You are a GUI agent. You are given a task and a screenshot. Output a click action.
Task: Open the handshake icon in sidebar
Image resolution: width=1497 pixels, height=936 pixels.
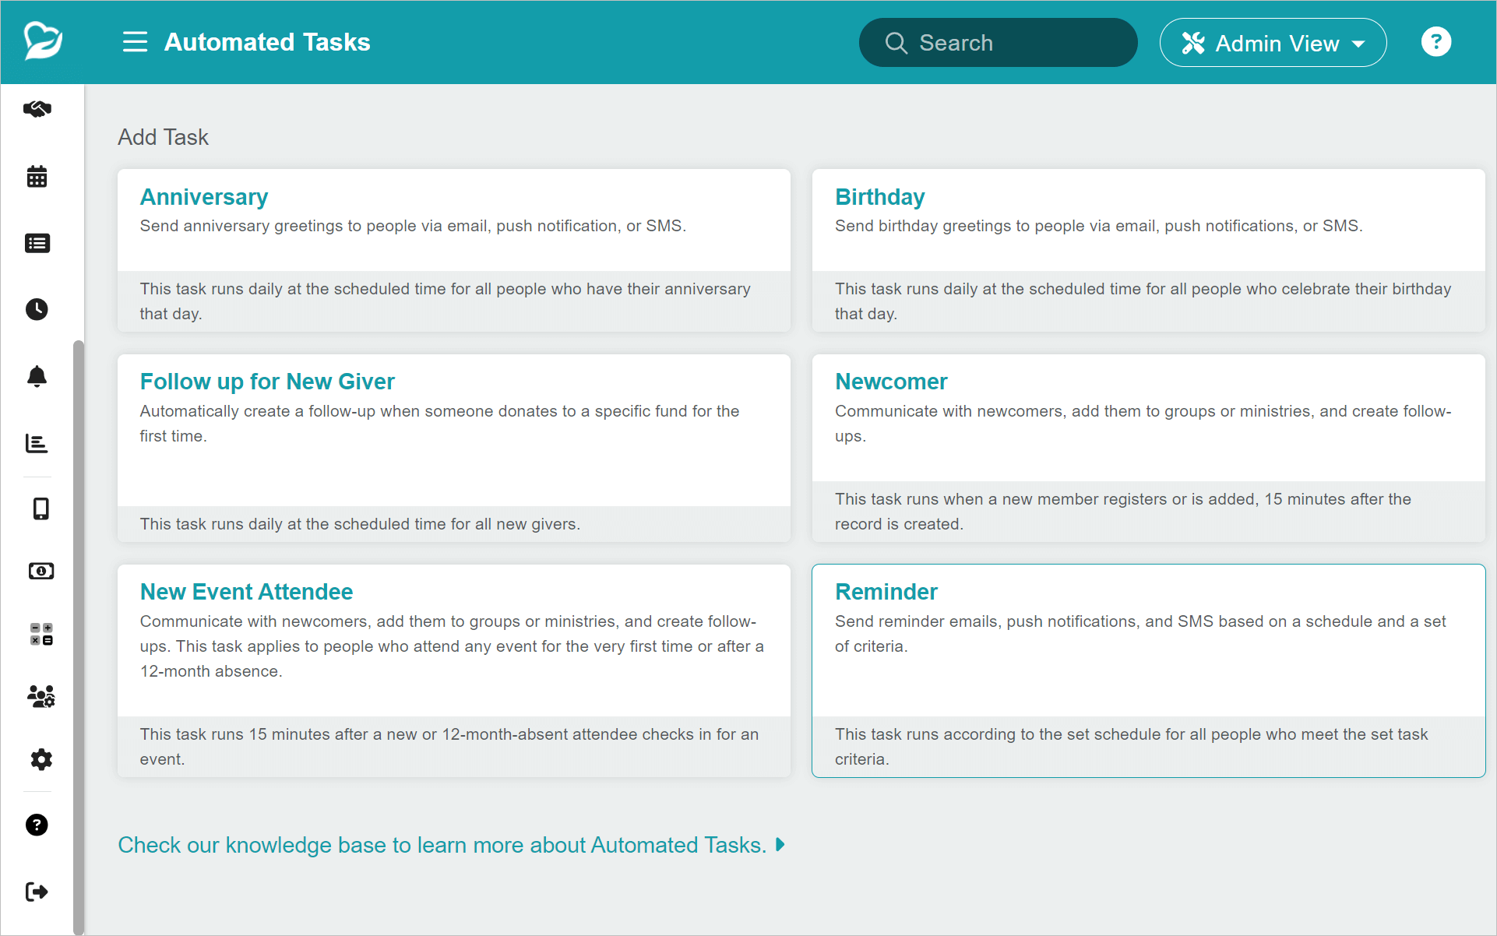tap(37, 109)
